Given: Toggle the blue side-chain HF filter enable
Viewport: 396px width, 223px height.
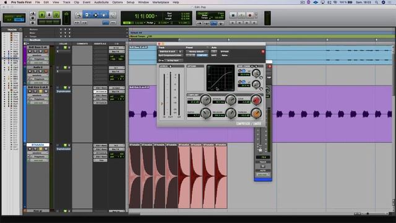Looking at the screenshot, I should point(243,71).
